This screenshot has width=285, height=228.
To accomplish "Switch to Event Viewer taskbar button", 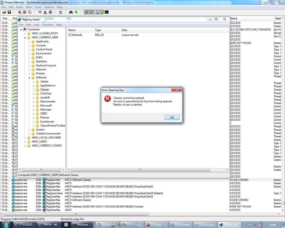I will [x=180, y=225].
